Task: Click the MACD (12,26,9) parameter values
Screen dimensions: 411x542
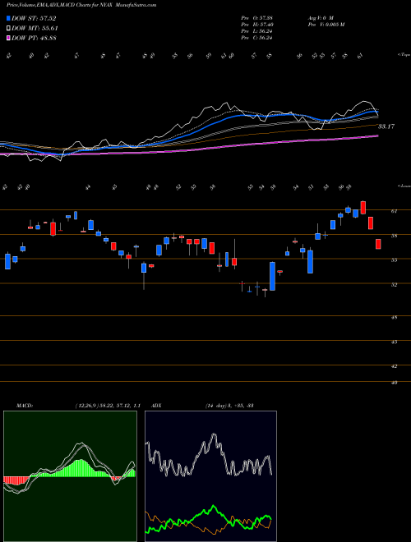Action: [107, 406]
